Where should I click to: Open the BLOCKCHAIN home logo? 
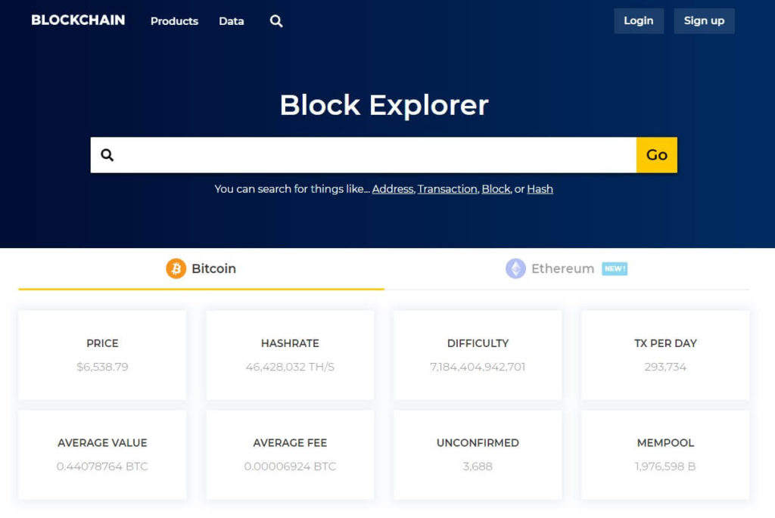[x=78, y=20]
